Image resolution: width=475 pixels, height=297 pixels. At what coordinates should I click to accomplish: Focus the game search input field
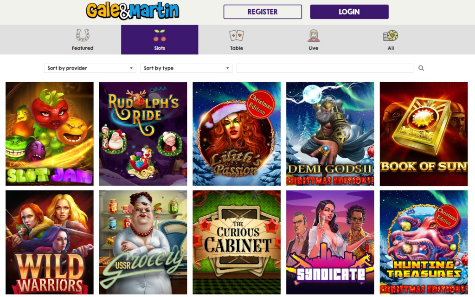(x=325, y=68)
